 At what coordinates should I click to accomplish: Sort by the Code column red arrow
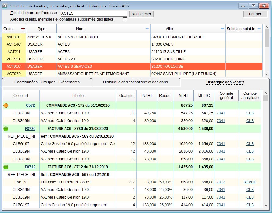pos(23,29)
